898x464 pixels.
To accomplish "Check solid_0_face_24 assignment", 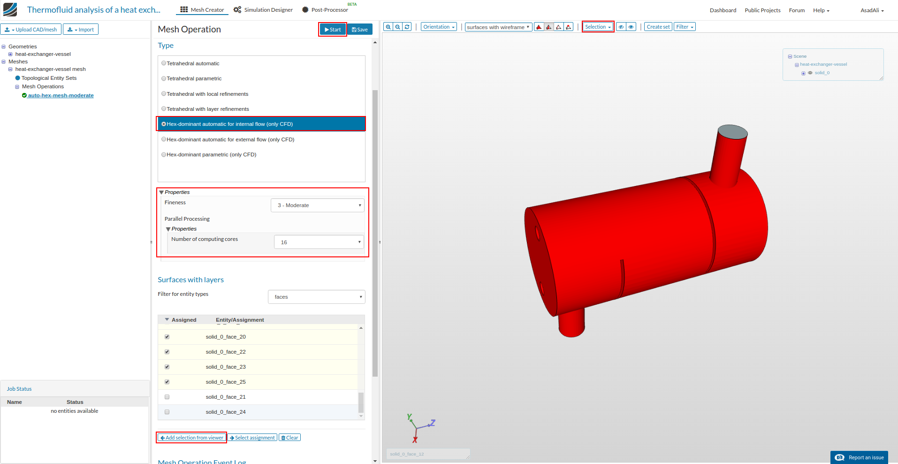I will point(167,412).
